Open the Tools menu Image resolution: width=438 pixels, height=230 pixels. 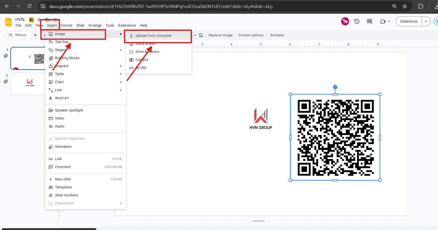[110, 25]
